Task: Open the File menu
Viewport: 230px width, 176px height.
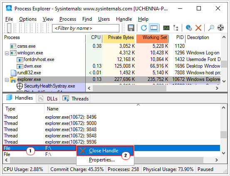Action: point(9,19)
